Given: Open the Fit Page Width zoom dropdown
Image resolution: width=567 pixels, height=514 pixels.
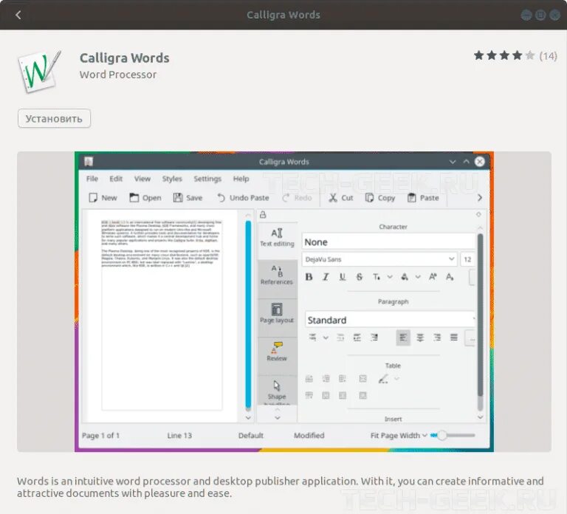Looking at the screenshot, I should tap(399, 435).
